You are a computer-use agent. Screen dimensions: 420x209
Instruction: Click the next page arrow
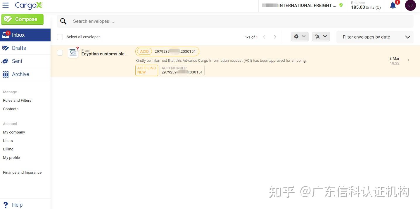pos(275,37)
